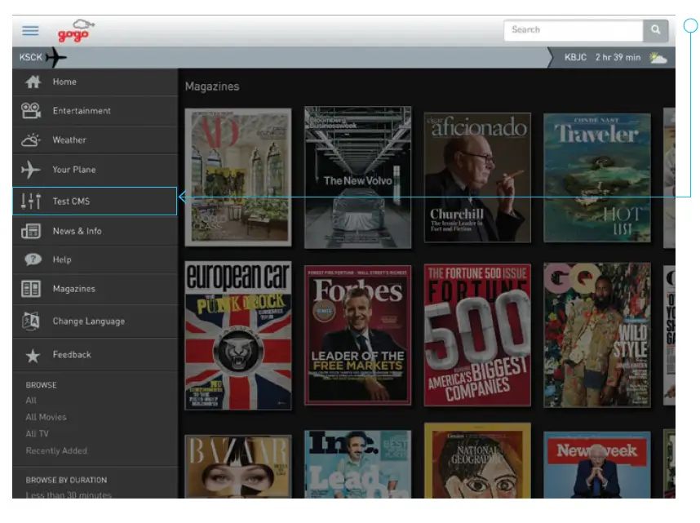This screenshot has width=700, height=523.
Task: Click the BROWSE section heading
Action: point(41,385)
